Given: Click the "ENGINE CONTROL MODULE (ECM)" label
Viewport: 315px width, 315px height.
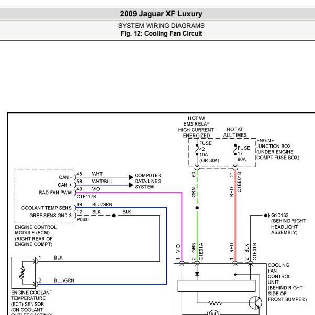Looking at the screenshot, I should point(36,230).
